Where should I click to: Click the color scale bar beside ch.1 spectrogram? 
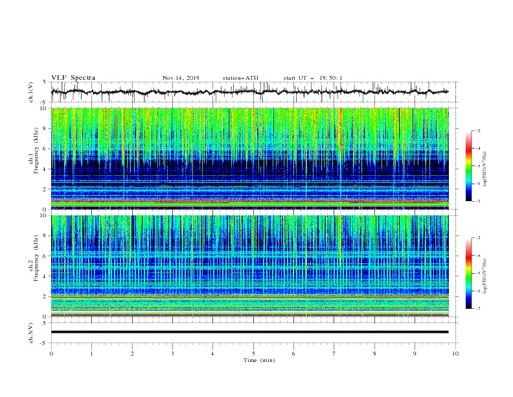coord(468,166)
